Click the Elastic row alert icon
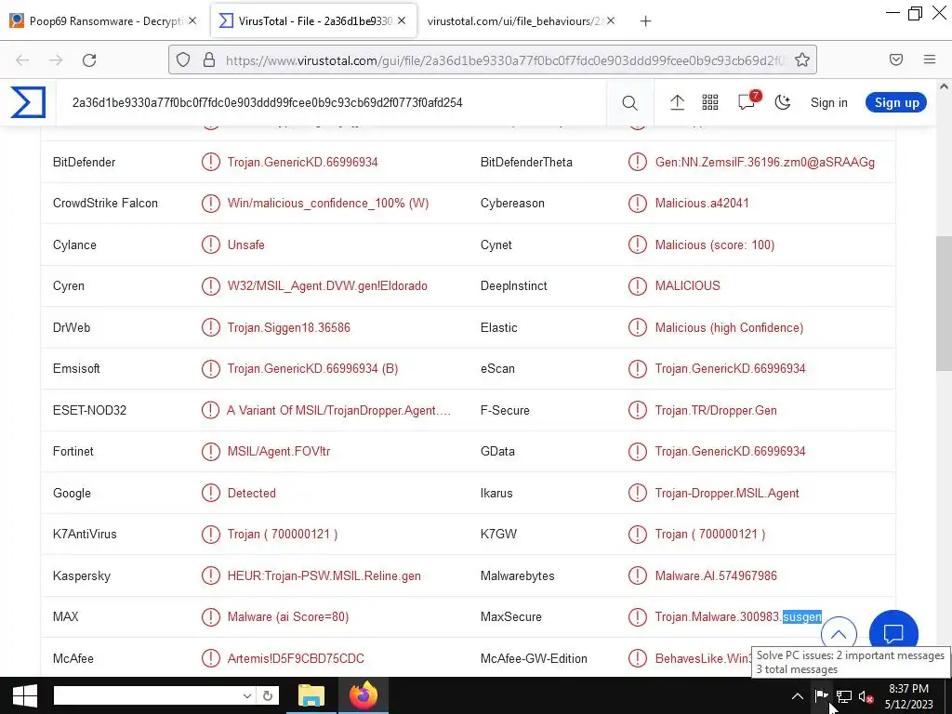 point(638,327)
